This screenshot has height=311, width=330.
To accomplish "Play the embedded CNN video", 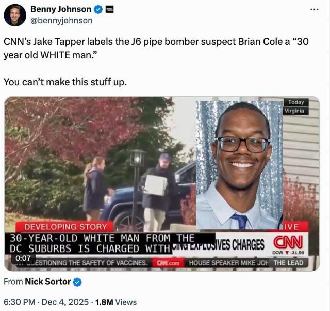I will (x=162, y=183).
